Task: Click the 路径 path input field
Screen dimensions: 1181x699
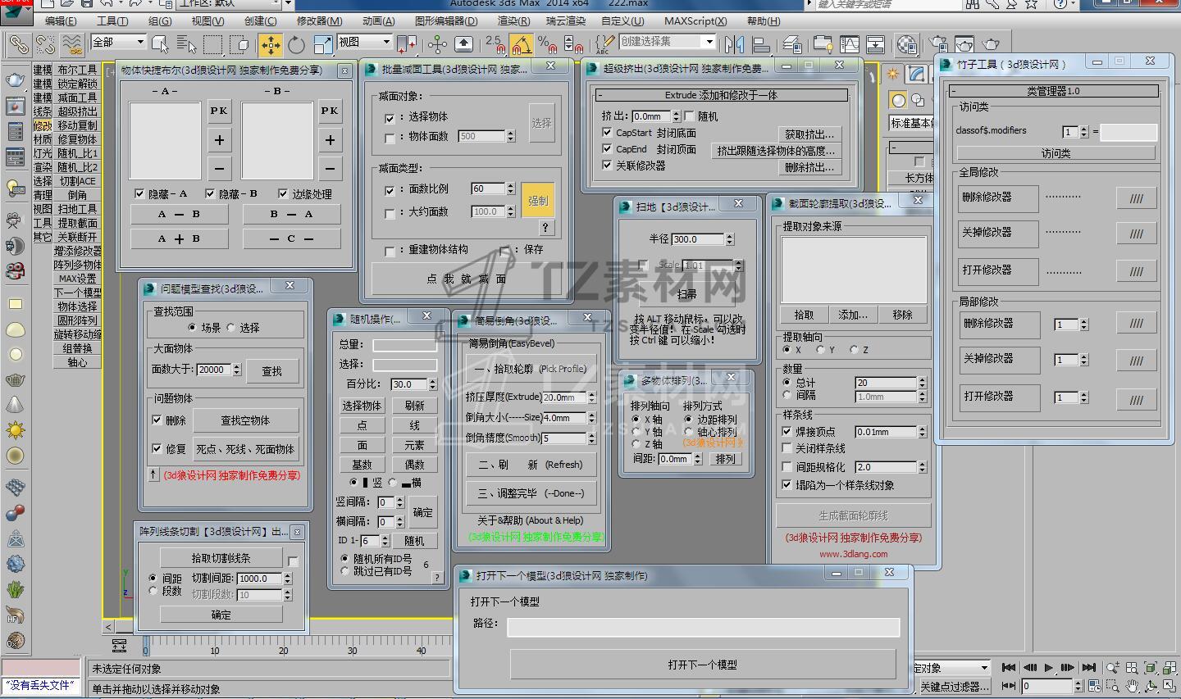Action: pyautogui.click(x=703, y=627)
